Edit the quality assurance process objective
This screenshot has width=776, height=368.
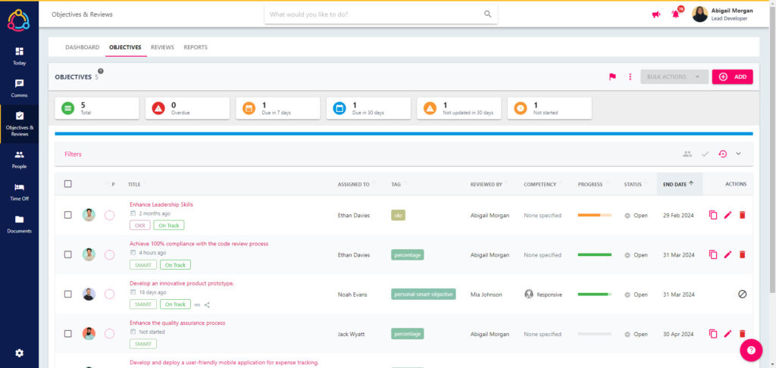pyautogui.click(x=727, y=334)
